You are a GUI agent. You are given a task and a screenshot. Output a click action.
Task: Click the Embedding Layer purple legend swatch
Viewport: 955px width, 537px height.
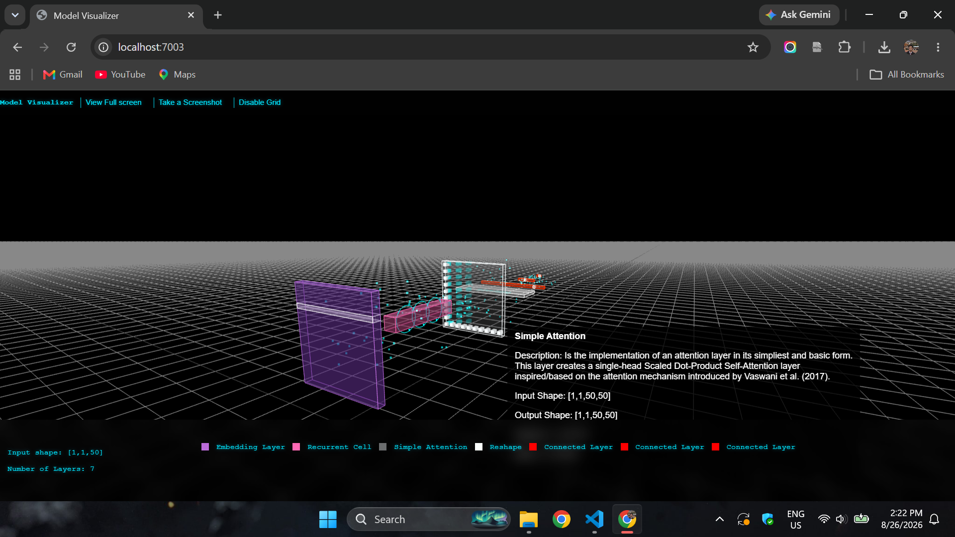pyautogui.click(x=205, y=447)
